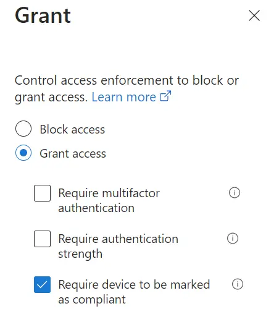Click the words as compliant text line
Viewport: 279px width, 314px height.
pyautogui.click(x=92, y=300)
